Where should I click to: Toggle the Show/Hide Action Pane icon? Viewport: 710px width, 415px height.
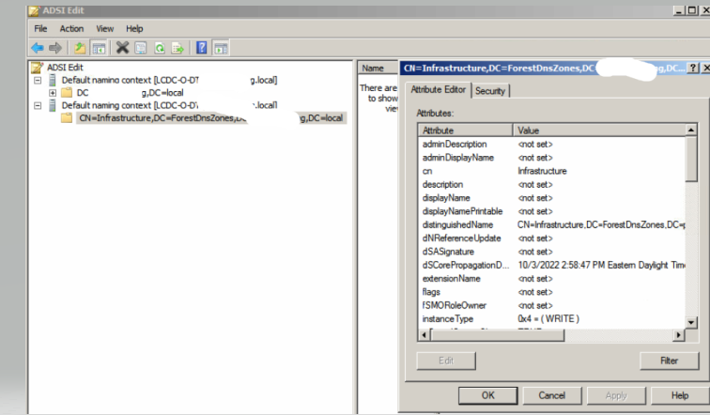click(221, 48)
